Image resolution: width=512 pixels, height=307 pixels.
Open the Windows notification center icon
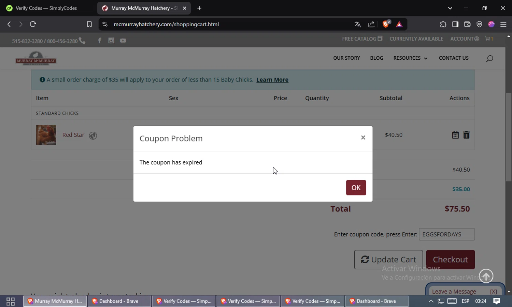pyautogui.click(x=497, y=301)
